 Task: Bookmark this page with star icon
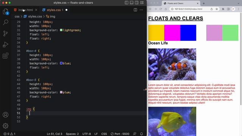pos(217,9)
